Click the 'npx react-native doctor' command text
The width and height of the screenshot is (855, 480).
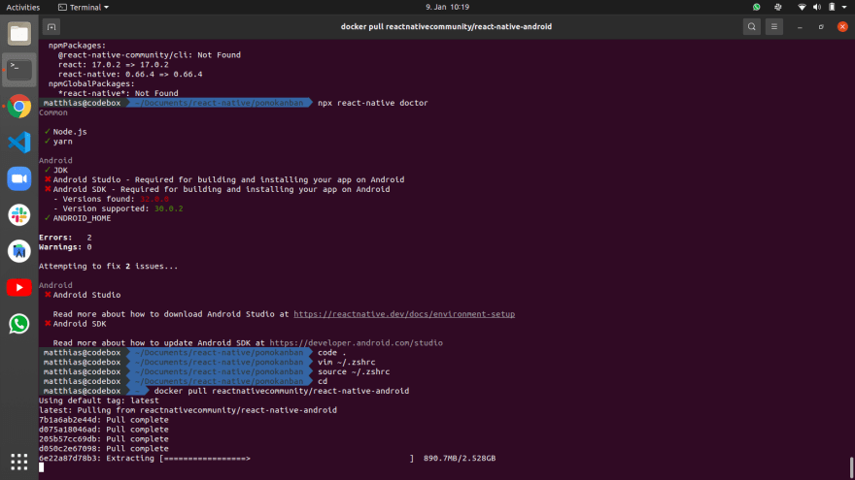[372, 103]
